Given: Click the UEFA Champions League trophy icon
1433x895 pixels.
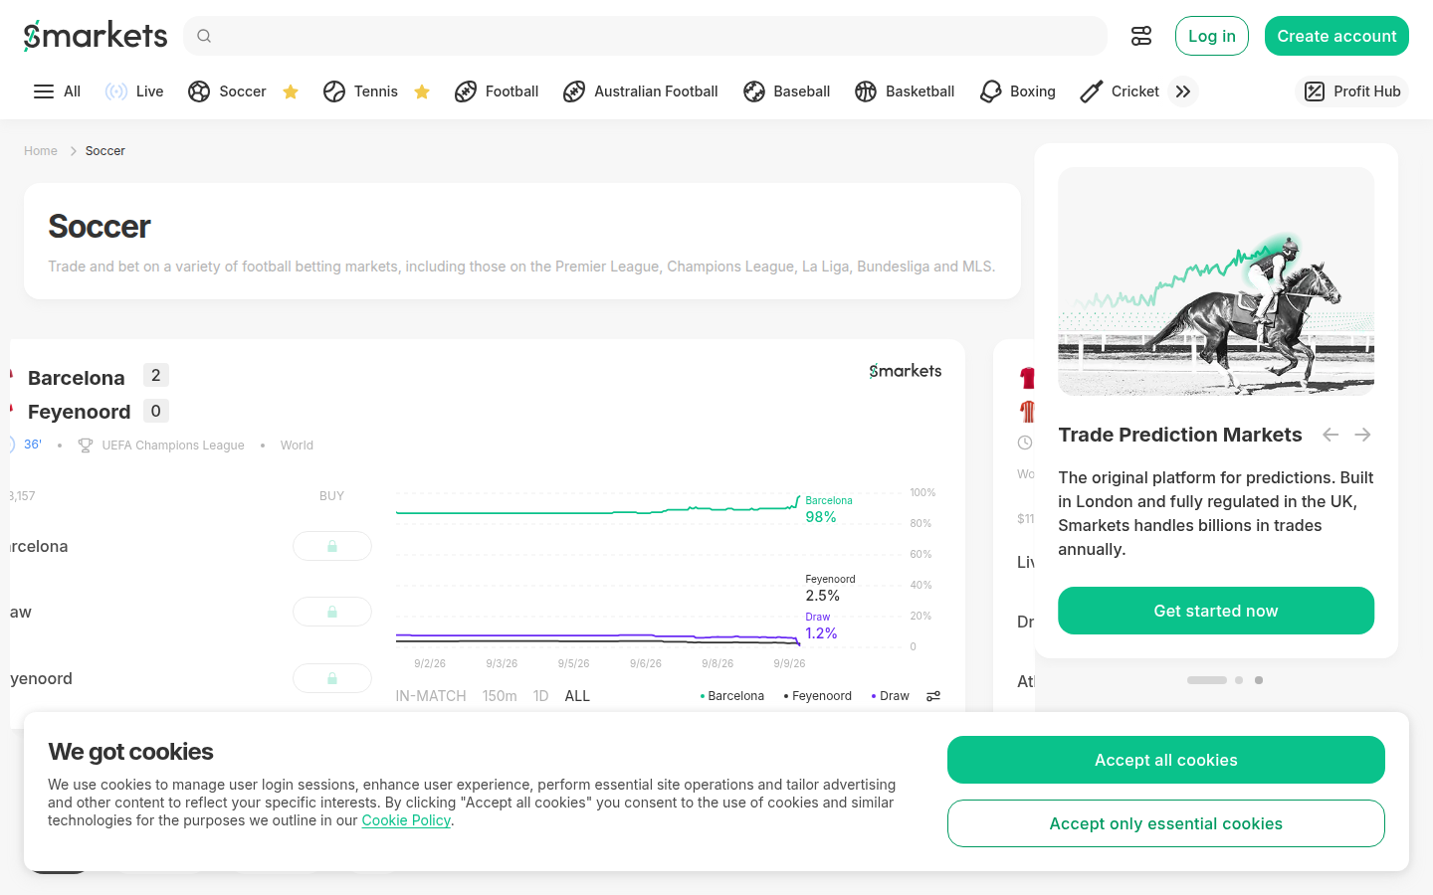Looking at the screenshot, I should coord(86,446).
